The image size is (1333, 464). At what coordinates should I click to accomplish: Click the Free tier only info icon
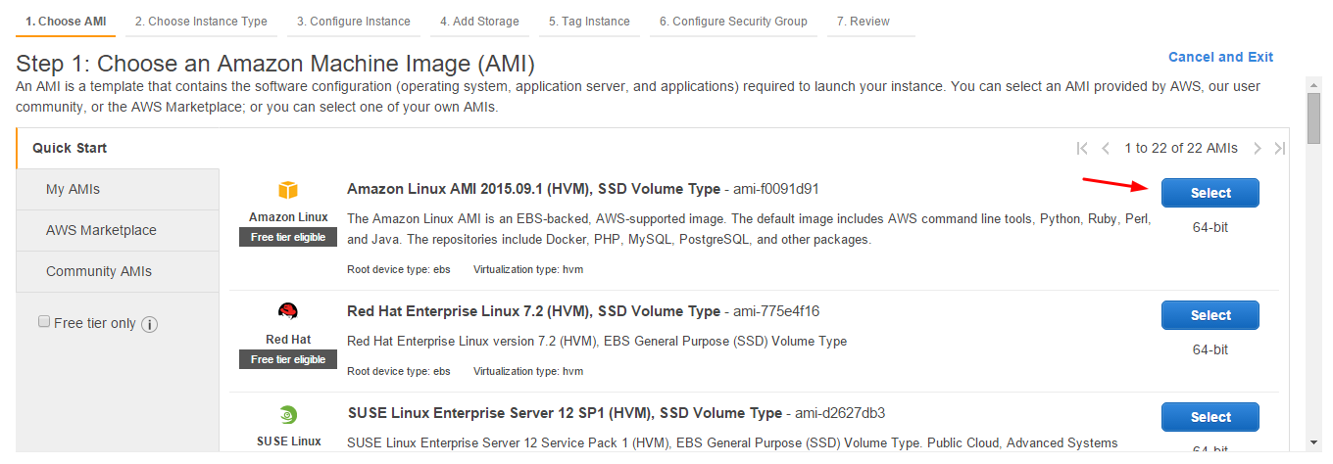(x=150, y=324)
